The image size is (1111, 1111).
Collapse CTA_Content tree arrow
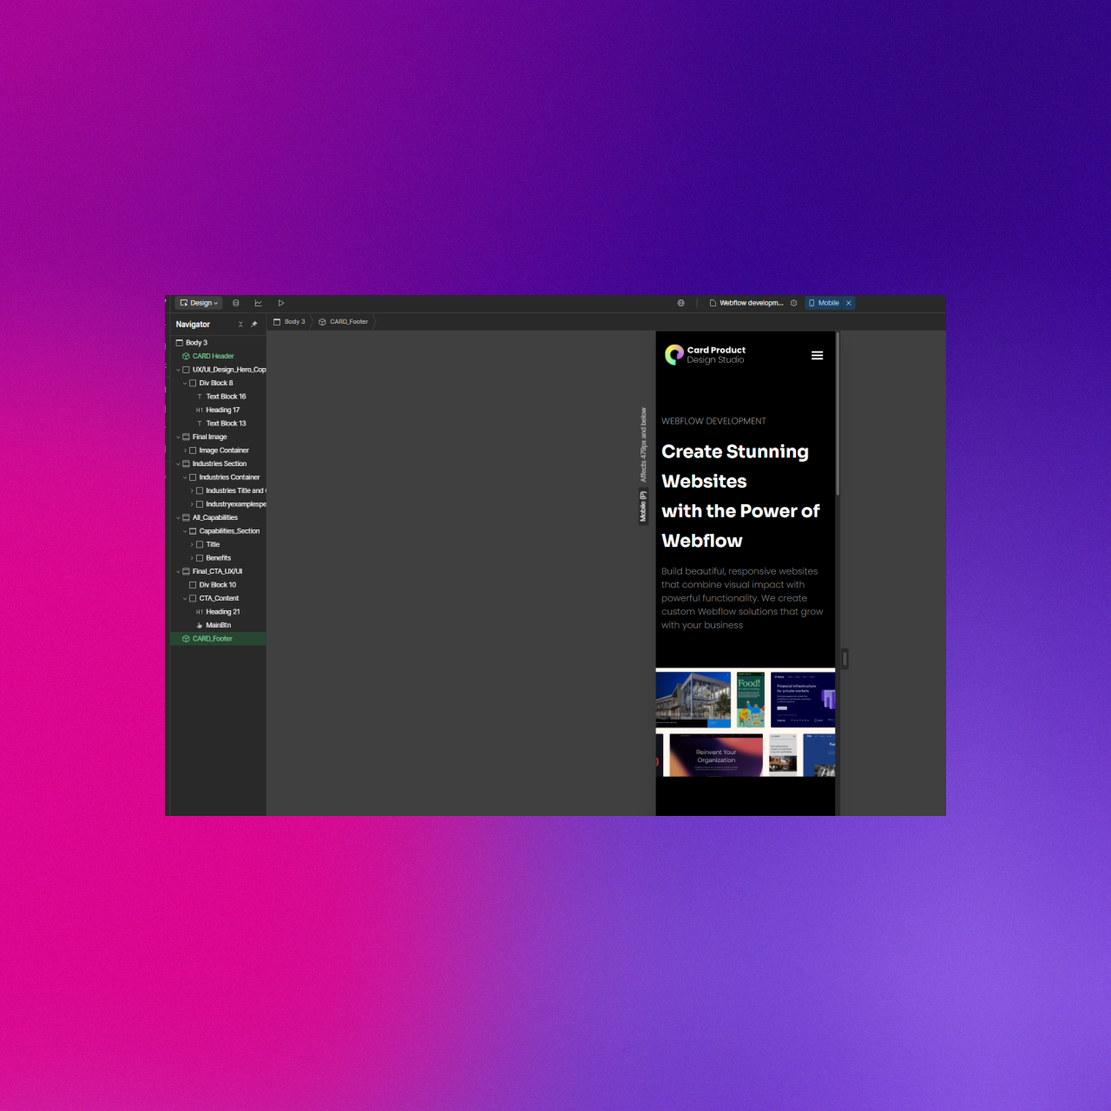185,598
